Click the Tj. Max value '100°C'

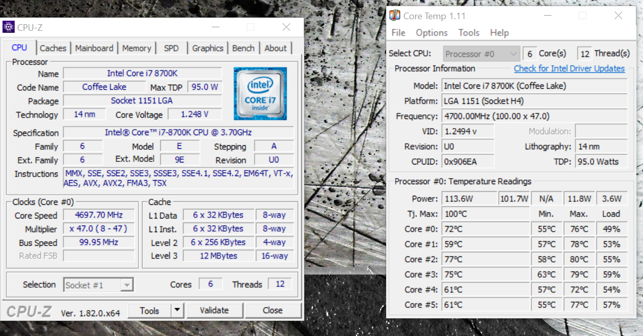pos(486,214)
